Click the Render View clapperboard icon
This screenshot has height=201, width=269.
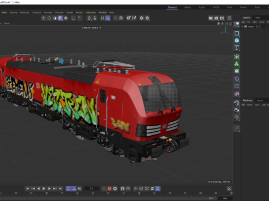tap(211, 18)
